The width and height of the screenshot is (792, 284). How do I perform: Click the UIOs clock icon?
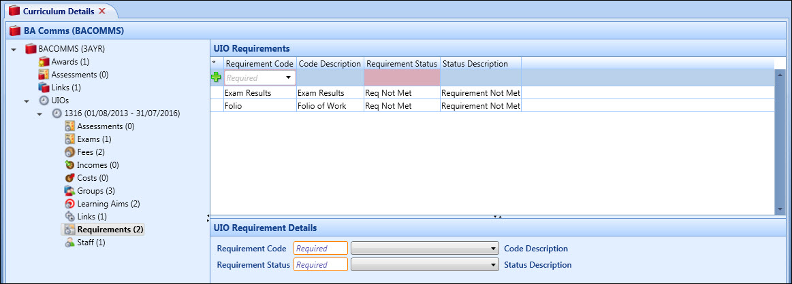click(x=44, y=100)
